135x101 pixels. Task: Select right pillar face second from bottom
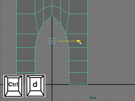[x=78, y=66]
